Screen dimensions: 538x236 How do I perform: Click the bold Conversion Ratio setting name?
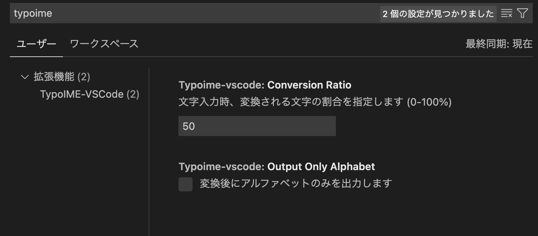(x=309, y=85)
